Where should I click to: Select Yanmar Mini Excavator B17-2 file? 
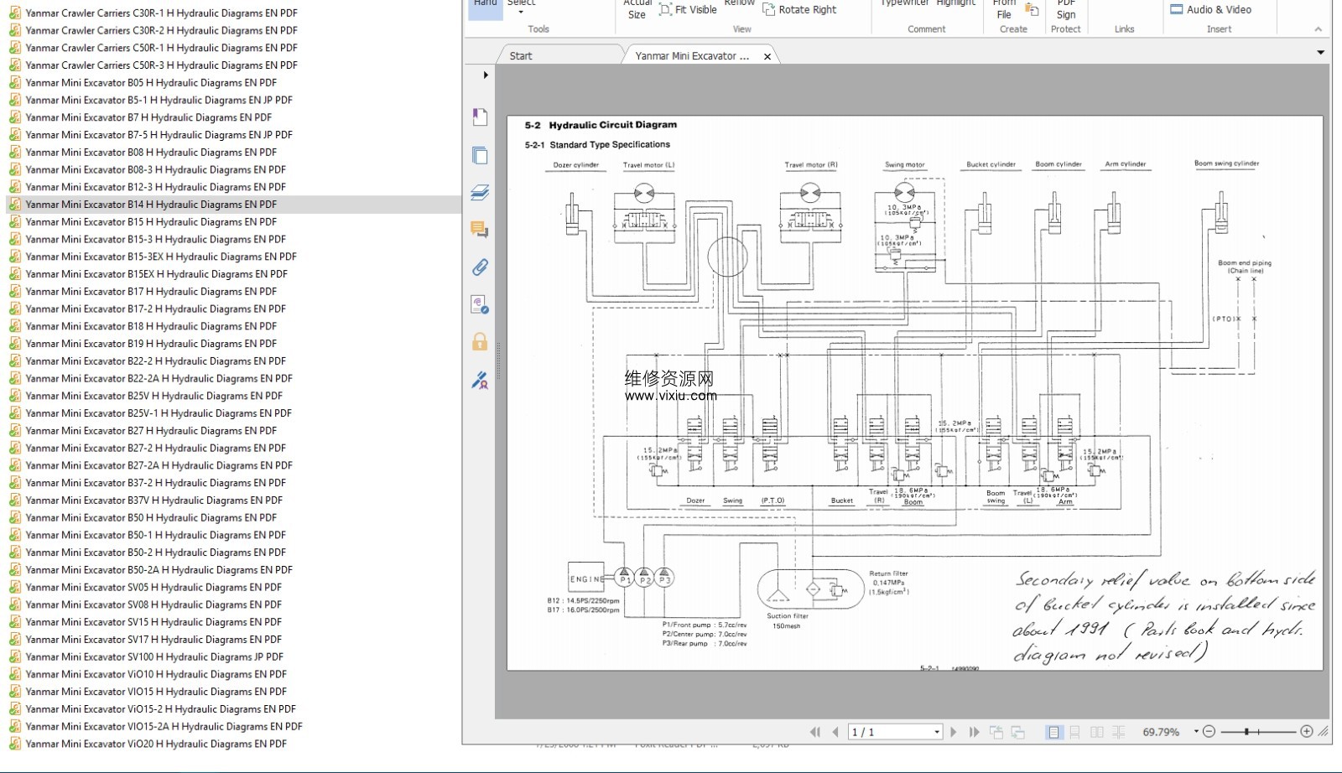pyautogui.click(x=156, y=309)
